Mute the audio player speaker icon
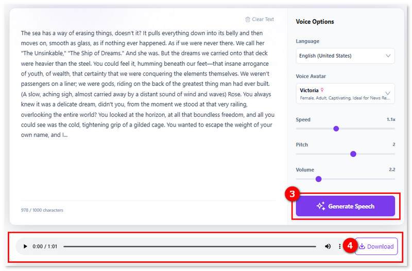This screenshot has height=271, width=412. (328, 246)
